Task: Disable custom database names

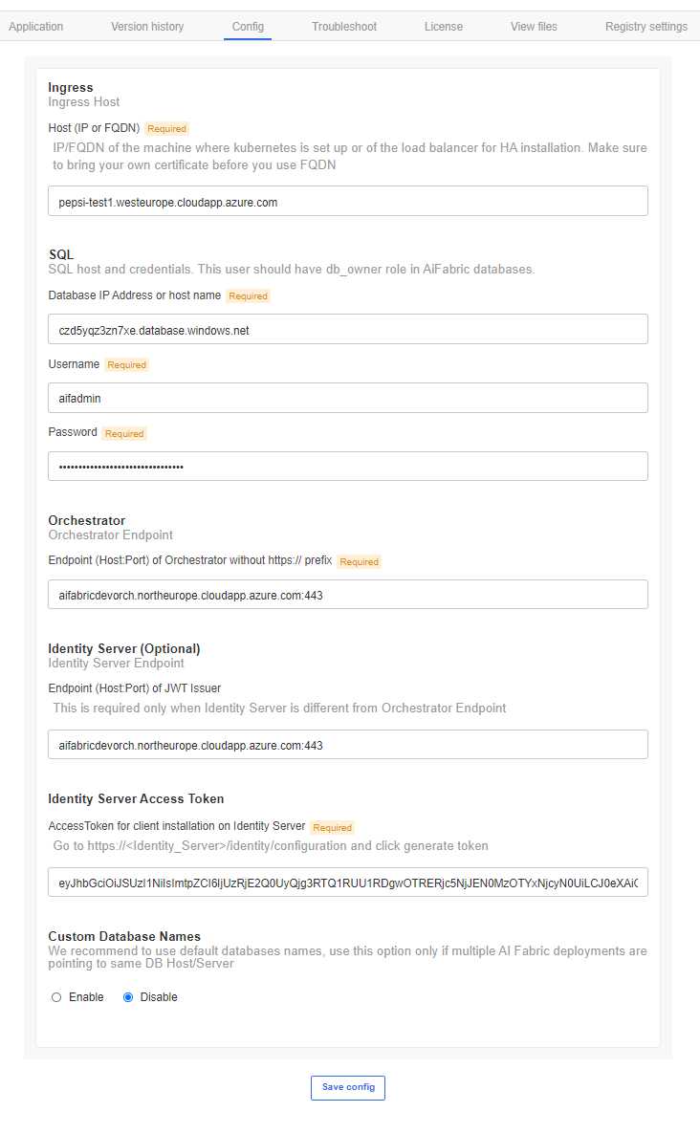Action: point(129,996)
